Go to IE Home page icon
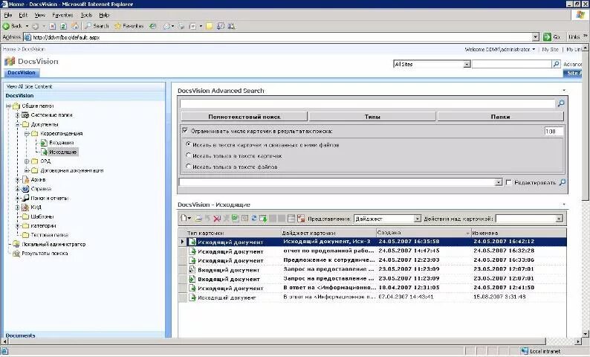590x357 pixels. (75, 25)
